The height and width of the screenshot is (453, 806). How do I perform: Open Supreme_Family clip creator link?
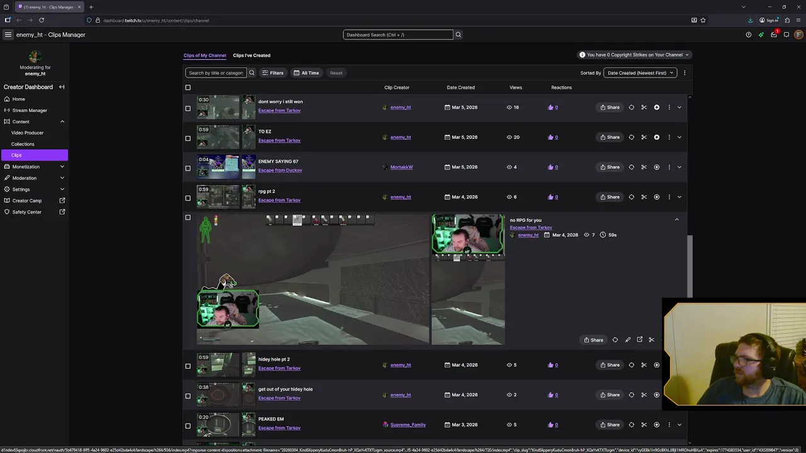point(408,425)
